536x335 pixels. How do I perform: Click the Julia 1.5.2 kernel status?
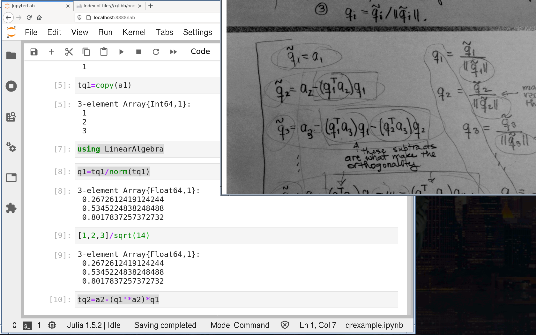[93, 325]
